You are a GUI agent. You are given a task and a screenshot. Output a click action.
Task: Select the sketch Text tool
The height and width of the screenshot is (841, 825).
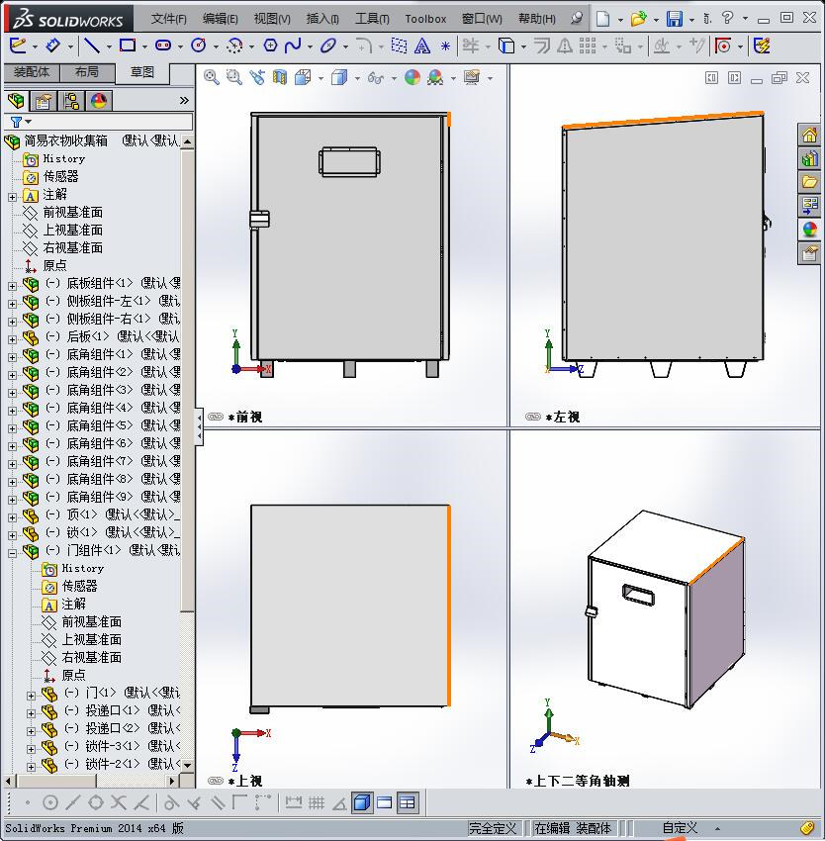tap(422, 47)
